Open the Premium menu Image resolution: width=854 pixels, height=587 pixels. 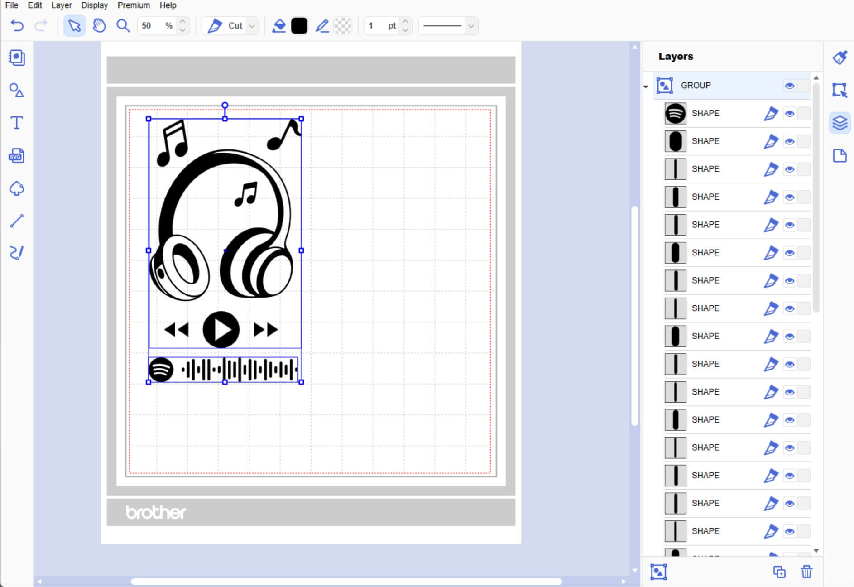click(134, 5)
